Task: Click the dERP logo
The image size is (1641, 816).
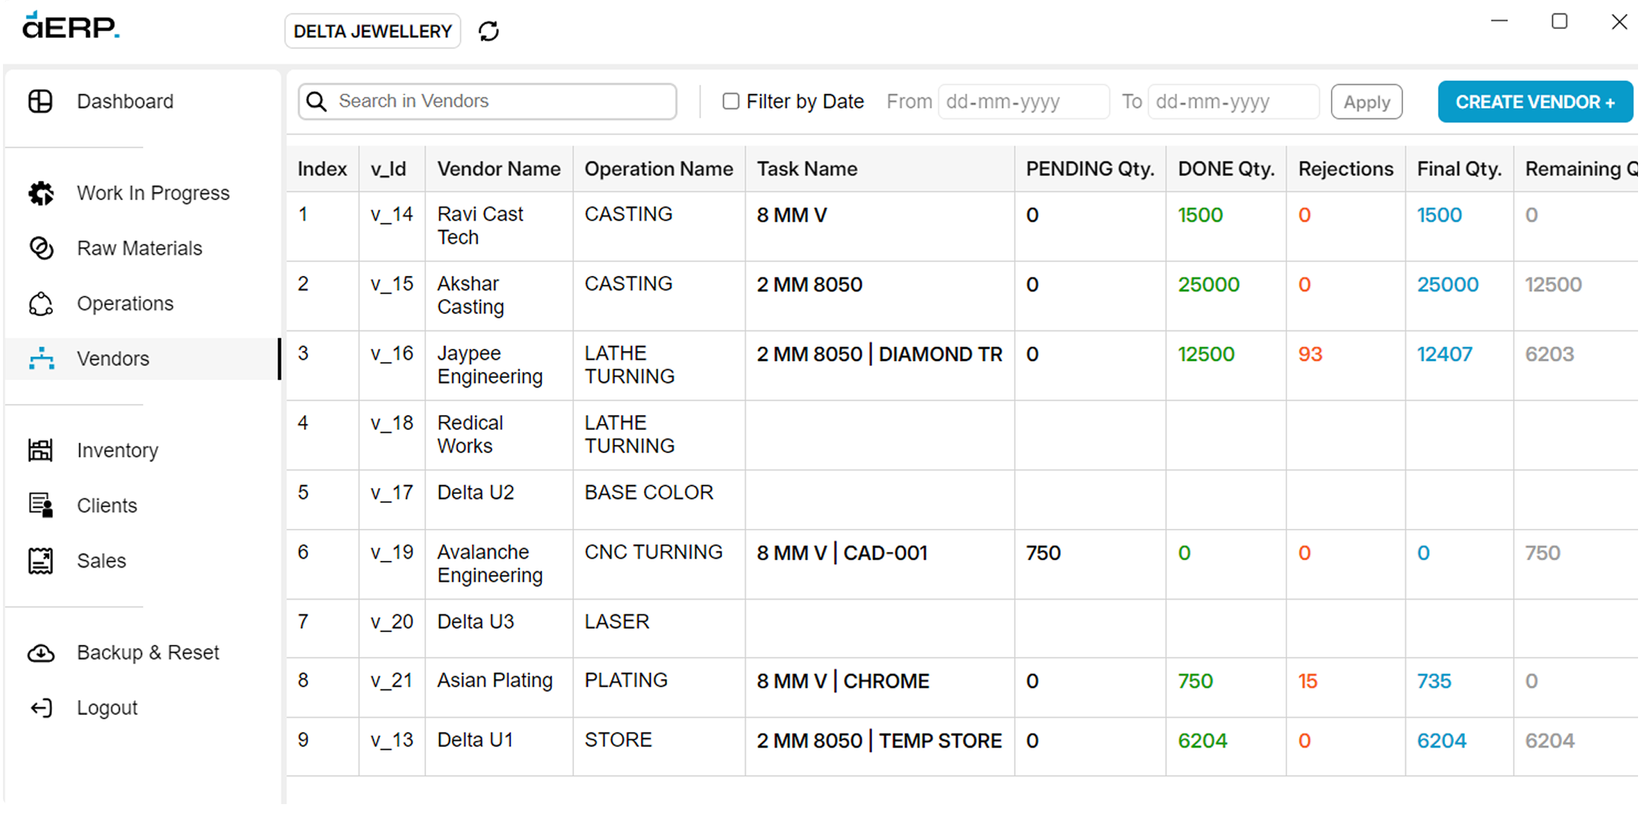Action: (x=71, y=25)
